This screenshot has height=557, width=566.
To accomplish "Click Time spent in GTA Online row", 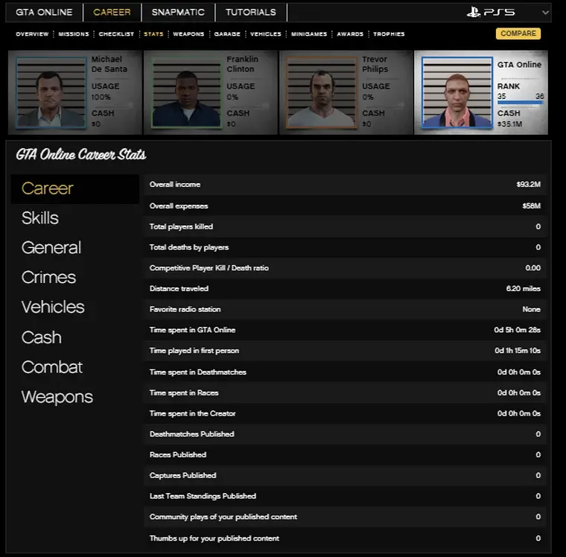I will pos(345,330).
